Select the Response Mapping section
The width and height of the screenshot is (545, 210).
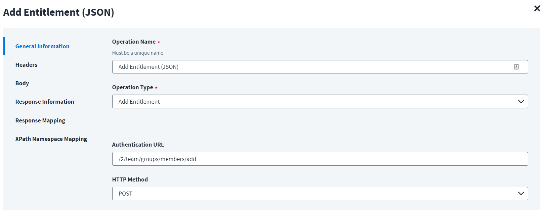tap(40, 120)
